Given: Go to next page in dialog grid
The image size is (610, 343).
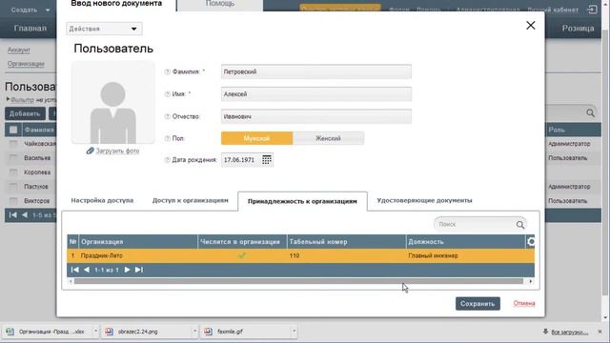Looking at the screenshot, I should (127, 270).
